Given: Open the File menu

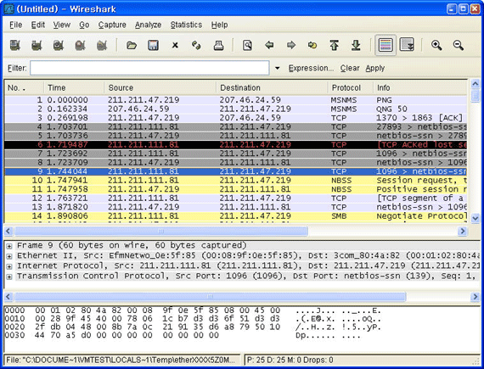Looking at the screenshot, I should [x=16, y=25].
